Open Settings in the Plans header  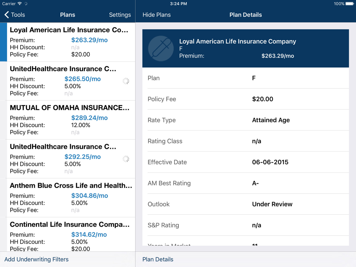[x=120, y=15]
